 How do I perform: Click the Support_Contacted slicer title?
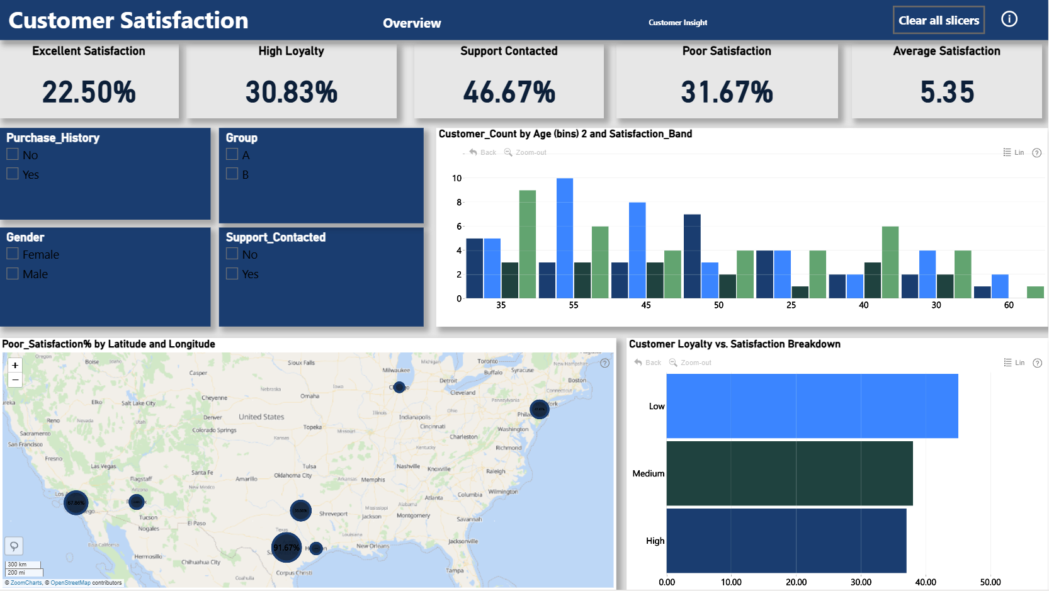(x=276, y=237)
